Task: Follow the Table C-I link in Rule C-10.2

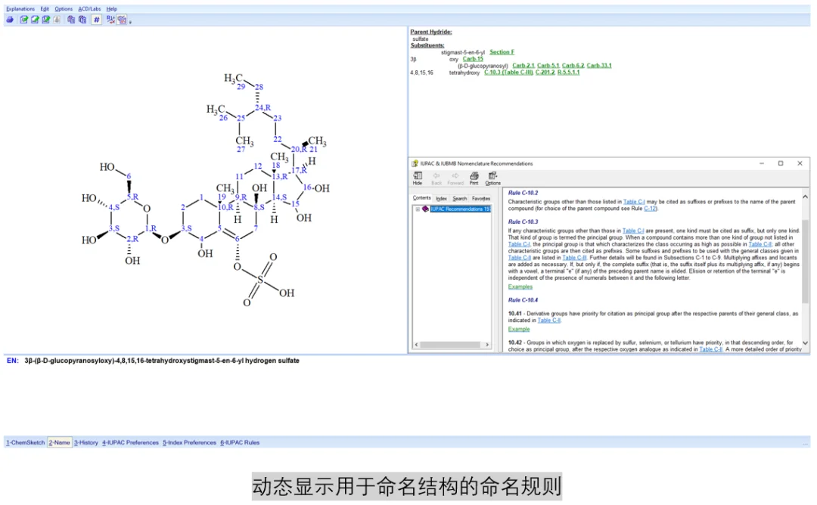Action: 634,202
